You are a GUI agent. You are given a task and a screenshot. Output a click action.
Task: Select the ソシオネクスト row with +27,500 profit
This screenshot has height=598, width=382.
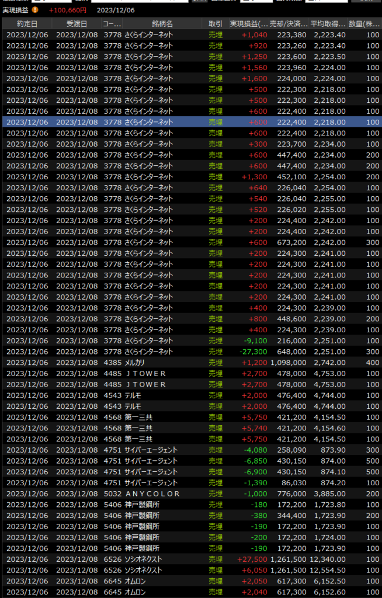point(175,559)
